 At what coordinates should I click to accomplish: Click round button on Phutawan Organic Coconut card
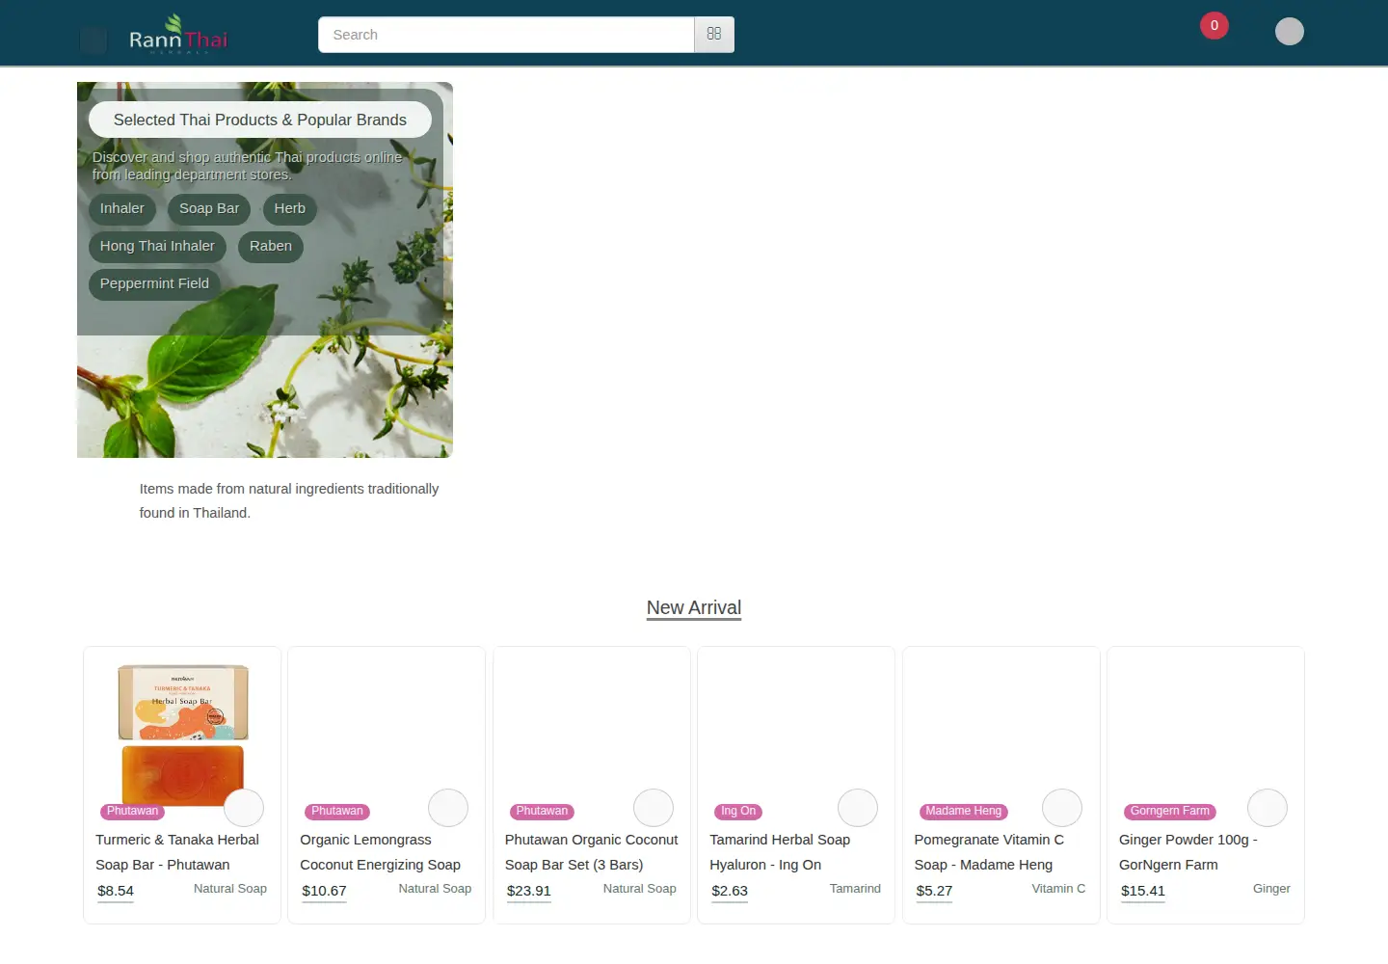click(654, 808)
